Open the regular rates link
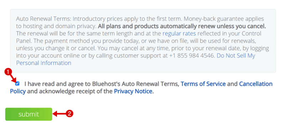This screenshot has width=285, height=129. click(179, 34)
